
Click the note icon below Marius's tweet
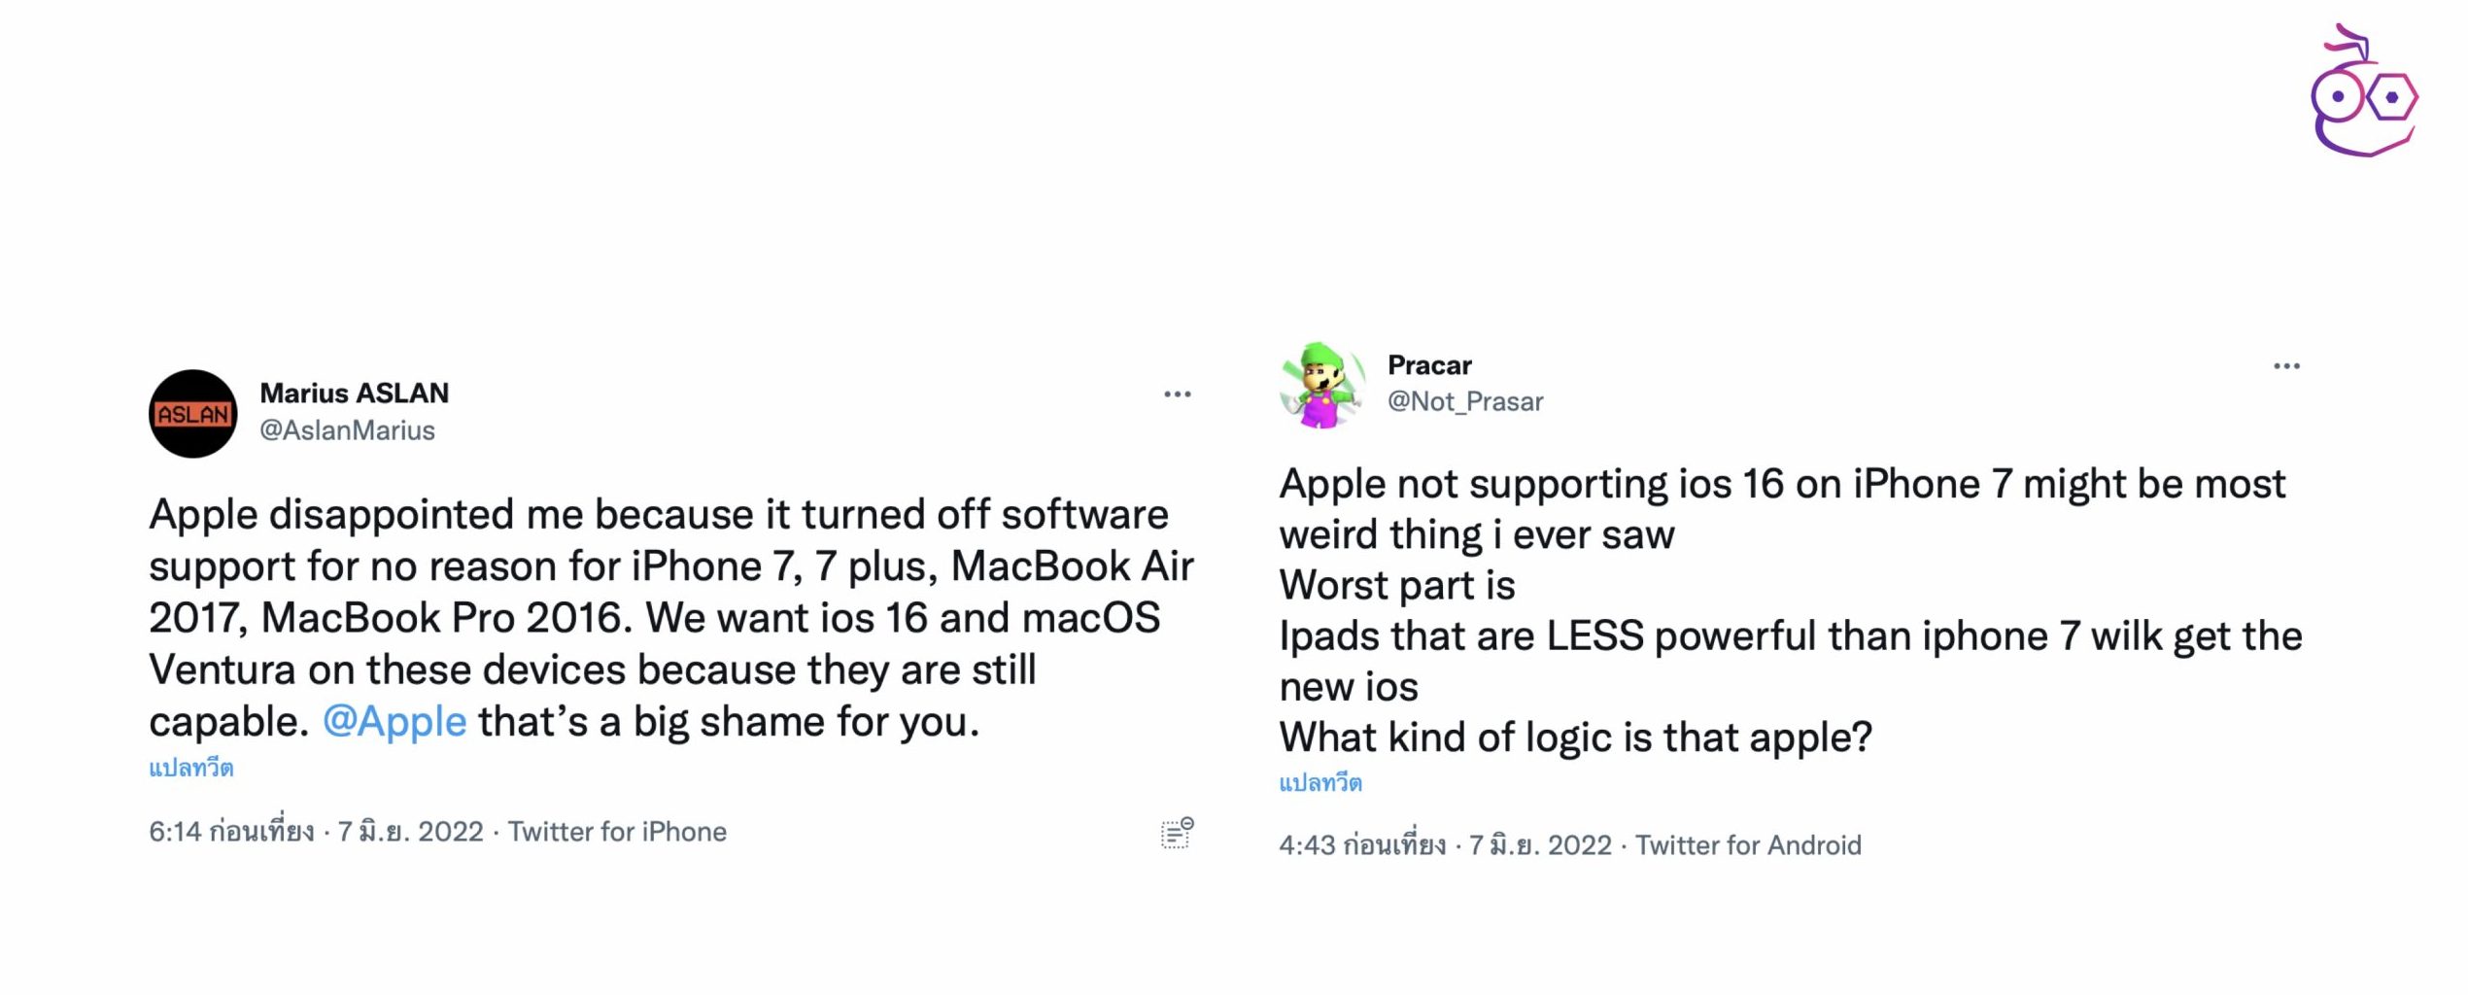1177,833
